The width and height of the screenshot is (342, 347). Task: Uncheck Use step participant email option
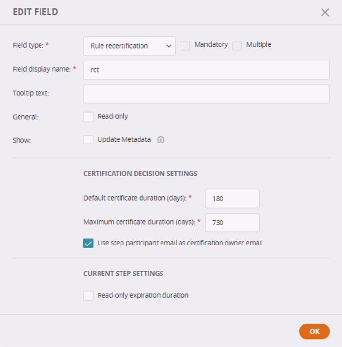coord(88,243)
